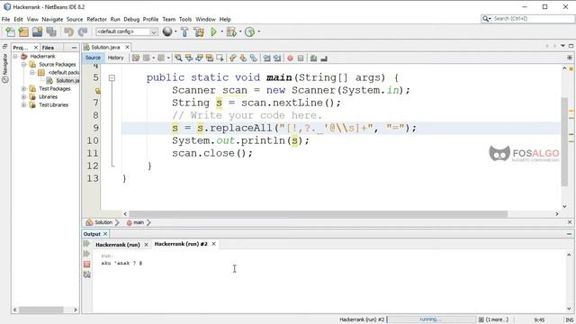The width and height of the screenshot is (576, 324).
Task: Click Clean and Build Project icon
Action: (199, 32)
